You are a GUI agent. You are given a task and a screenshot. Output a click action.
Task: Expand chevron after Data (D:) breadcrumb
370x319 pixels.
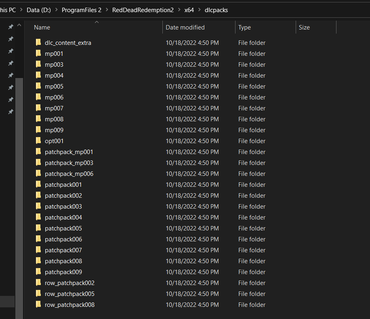57,10
